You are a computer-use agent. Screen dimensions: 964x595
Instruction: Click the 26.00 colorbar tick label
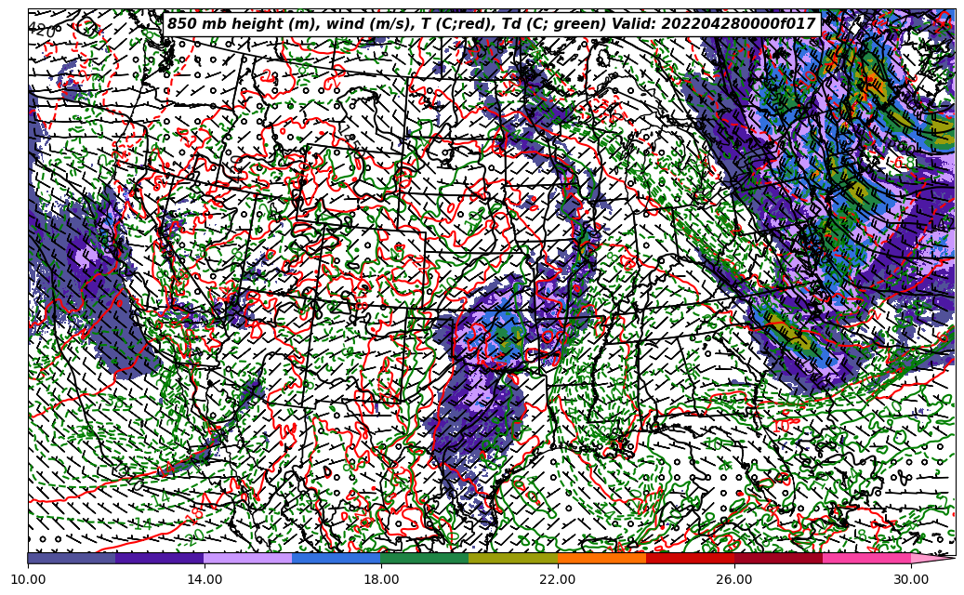click(x=734, y=580)
